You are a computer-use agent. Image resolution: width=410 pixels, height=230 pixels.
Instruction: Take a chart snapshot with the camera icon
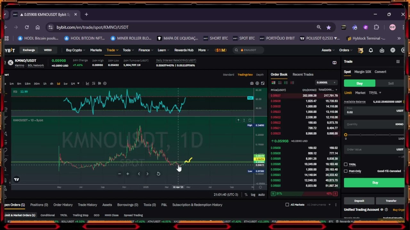(x=252, y=83)
